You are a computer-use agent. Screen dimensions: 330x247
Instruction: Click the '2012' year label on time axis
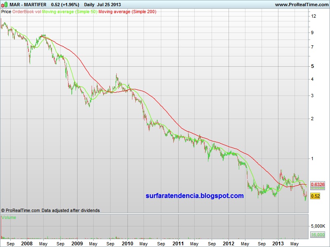click(229, 244)
